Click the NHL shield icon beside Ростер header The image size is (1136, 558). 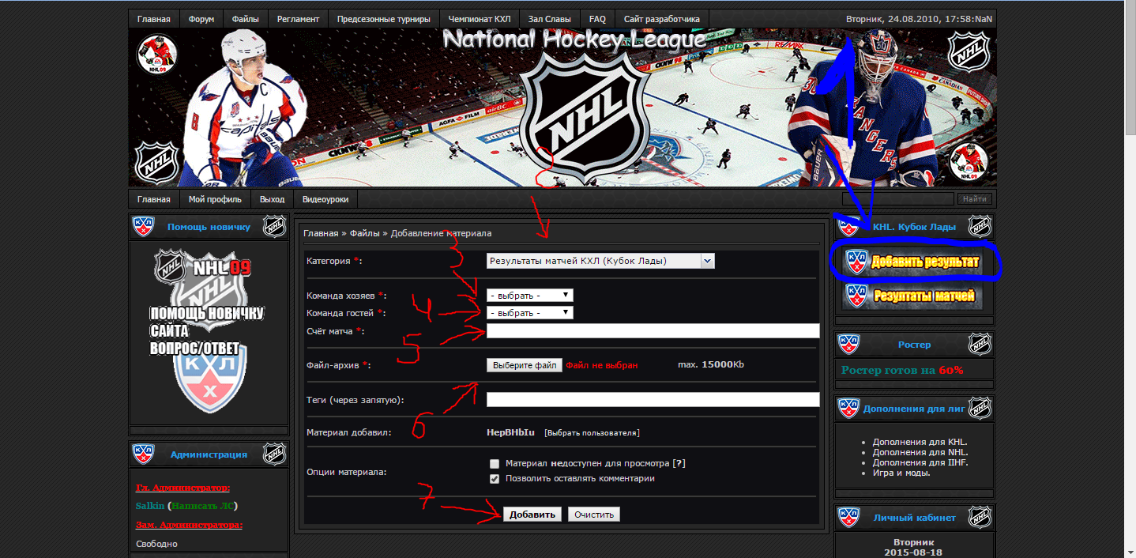click(x=980, y=345)
